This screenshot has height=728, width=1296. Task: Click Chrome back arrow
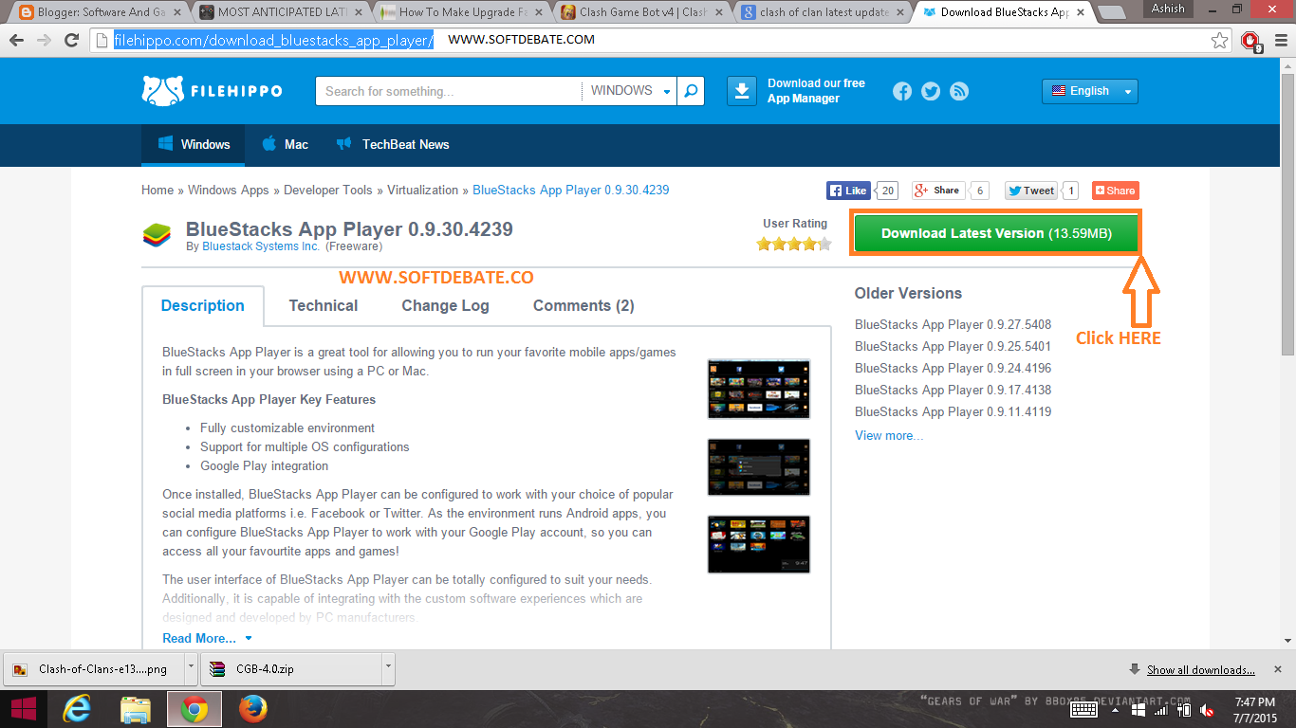17,41
